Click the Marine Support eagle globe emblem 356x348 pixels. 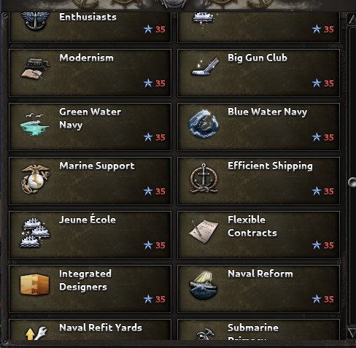pyautogui.click(x=35, y=179)
